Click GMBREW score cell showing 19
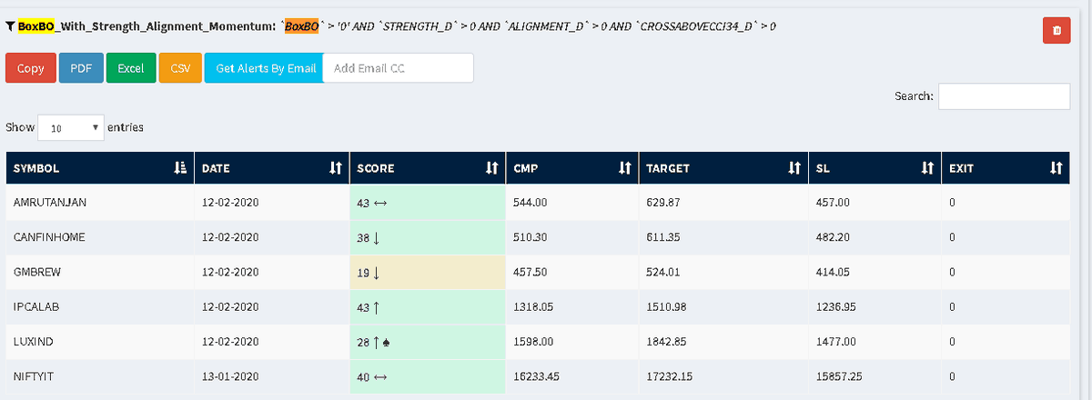Screen dimensions: 1092x400 coord(428,272)
